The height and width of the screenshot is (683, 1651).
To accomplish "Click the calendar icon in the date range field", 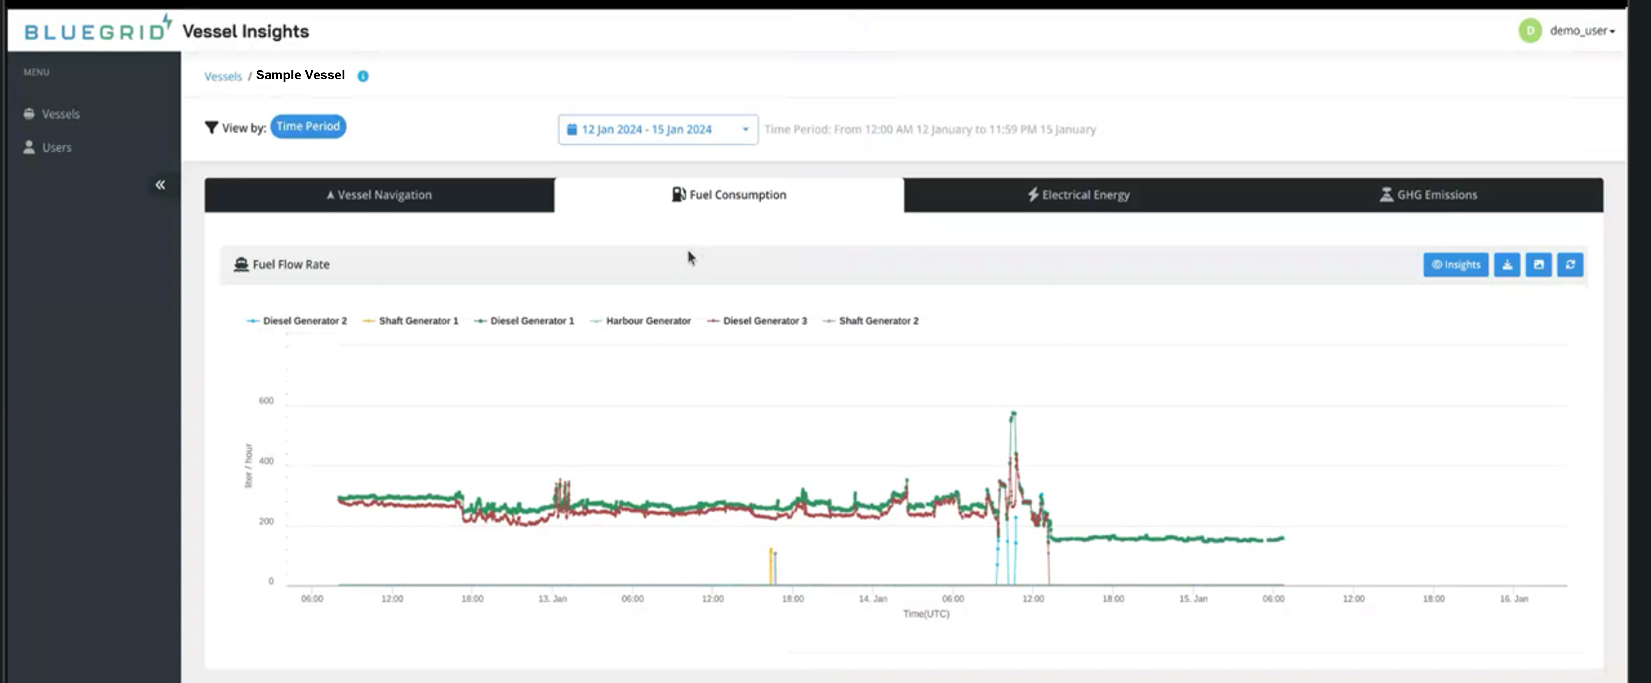I will (572, 129).
